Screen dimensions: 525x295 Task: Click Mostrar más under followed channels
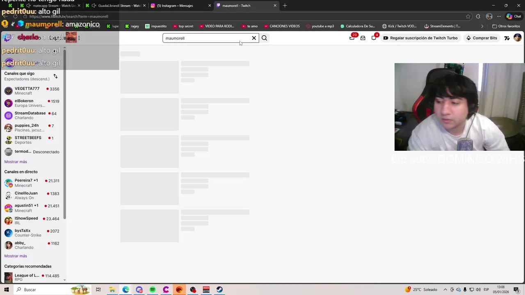tap(16, 162)
